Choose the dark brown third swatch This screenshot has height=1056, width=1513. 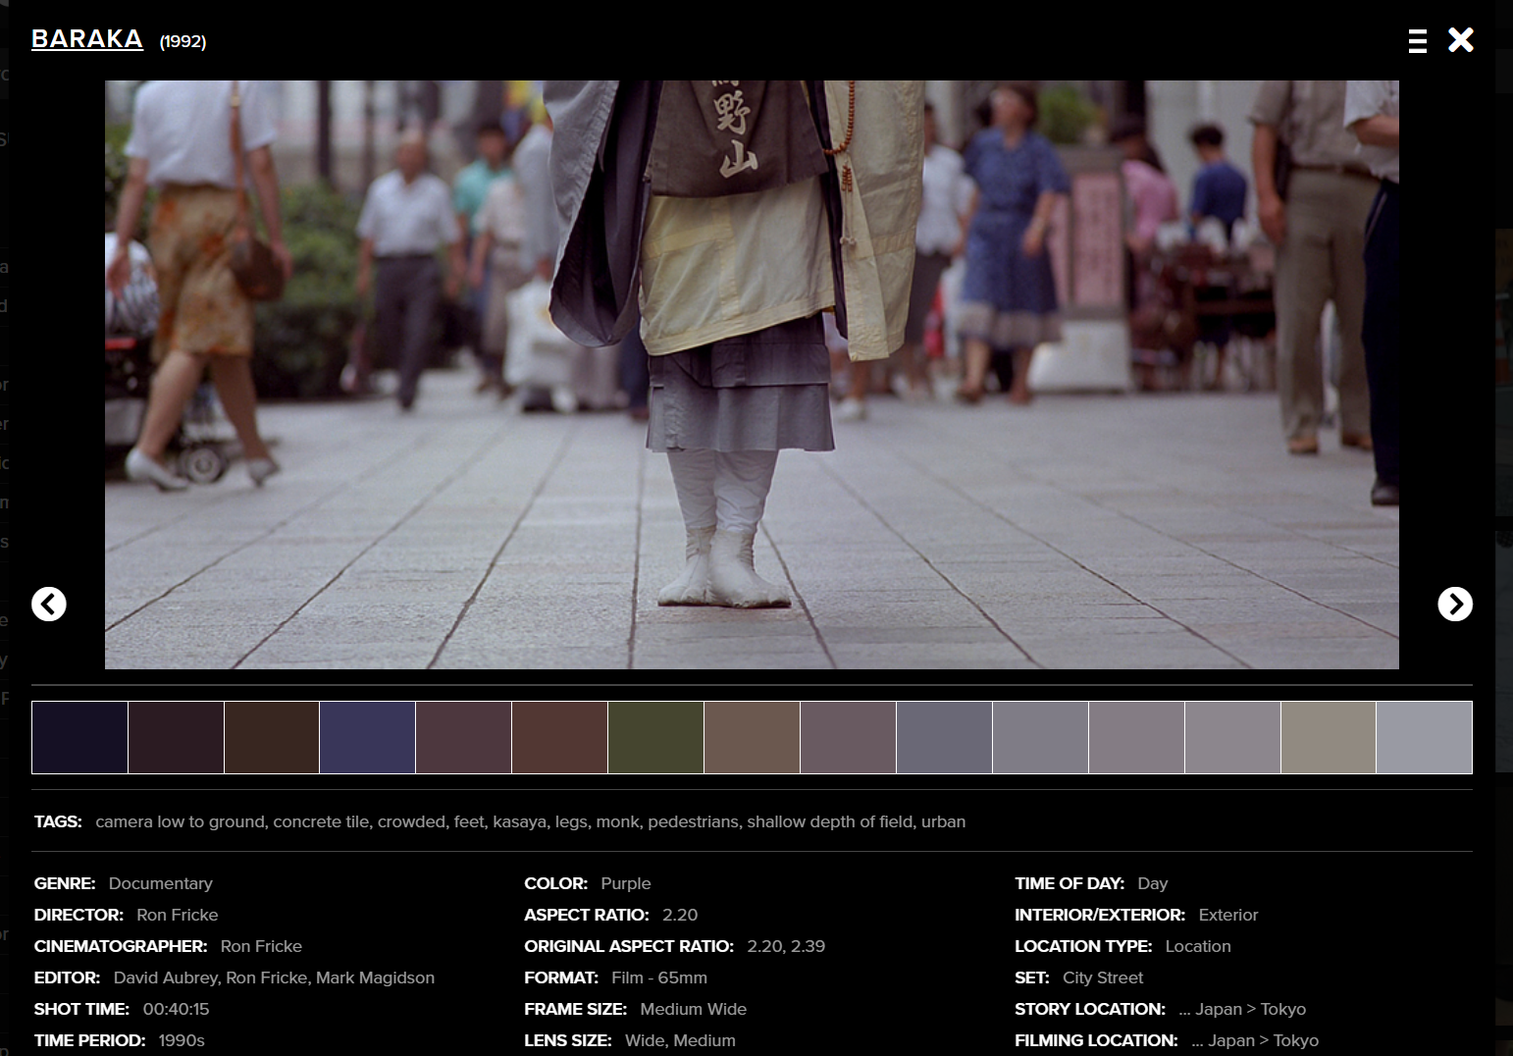272,737
